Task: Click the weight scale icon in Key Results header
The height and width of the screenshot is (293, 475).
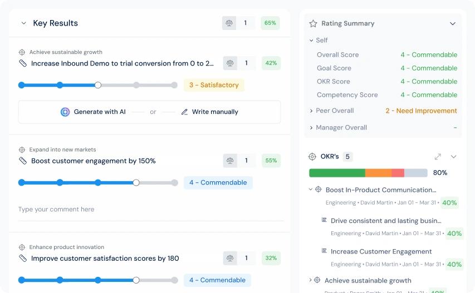Action: point(229,23)
